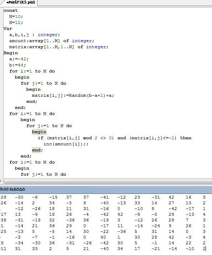Click the highlighted begin keyword
Viewport: 212px width, 255px height.
pyautogui.click(x=39, y=132)
